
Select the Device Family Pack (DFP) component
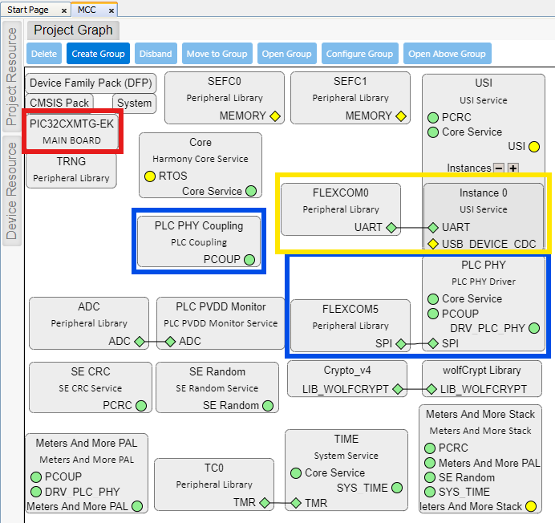[x=91, y=83]
